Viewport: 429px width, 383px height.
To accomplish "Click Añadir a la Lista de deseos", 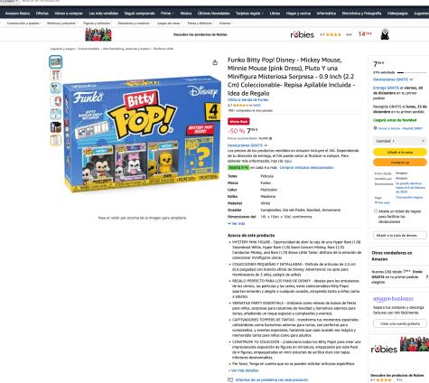I will (400, 235).
